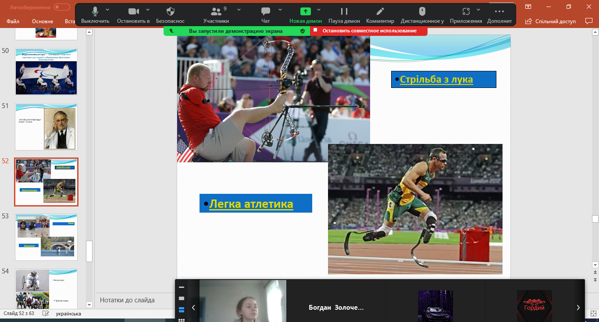The width and height of the screenshot is (599, 322).
Task: Click the girl's webcam video tile
Action: point(242,301)
